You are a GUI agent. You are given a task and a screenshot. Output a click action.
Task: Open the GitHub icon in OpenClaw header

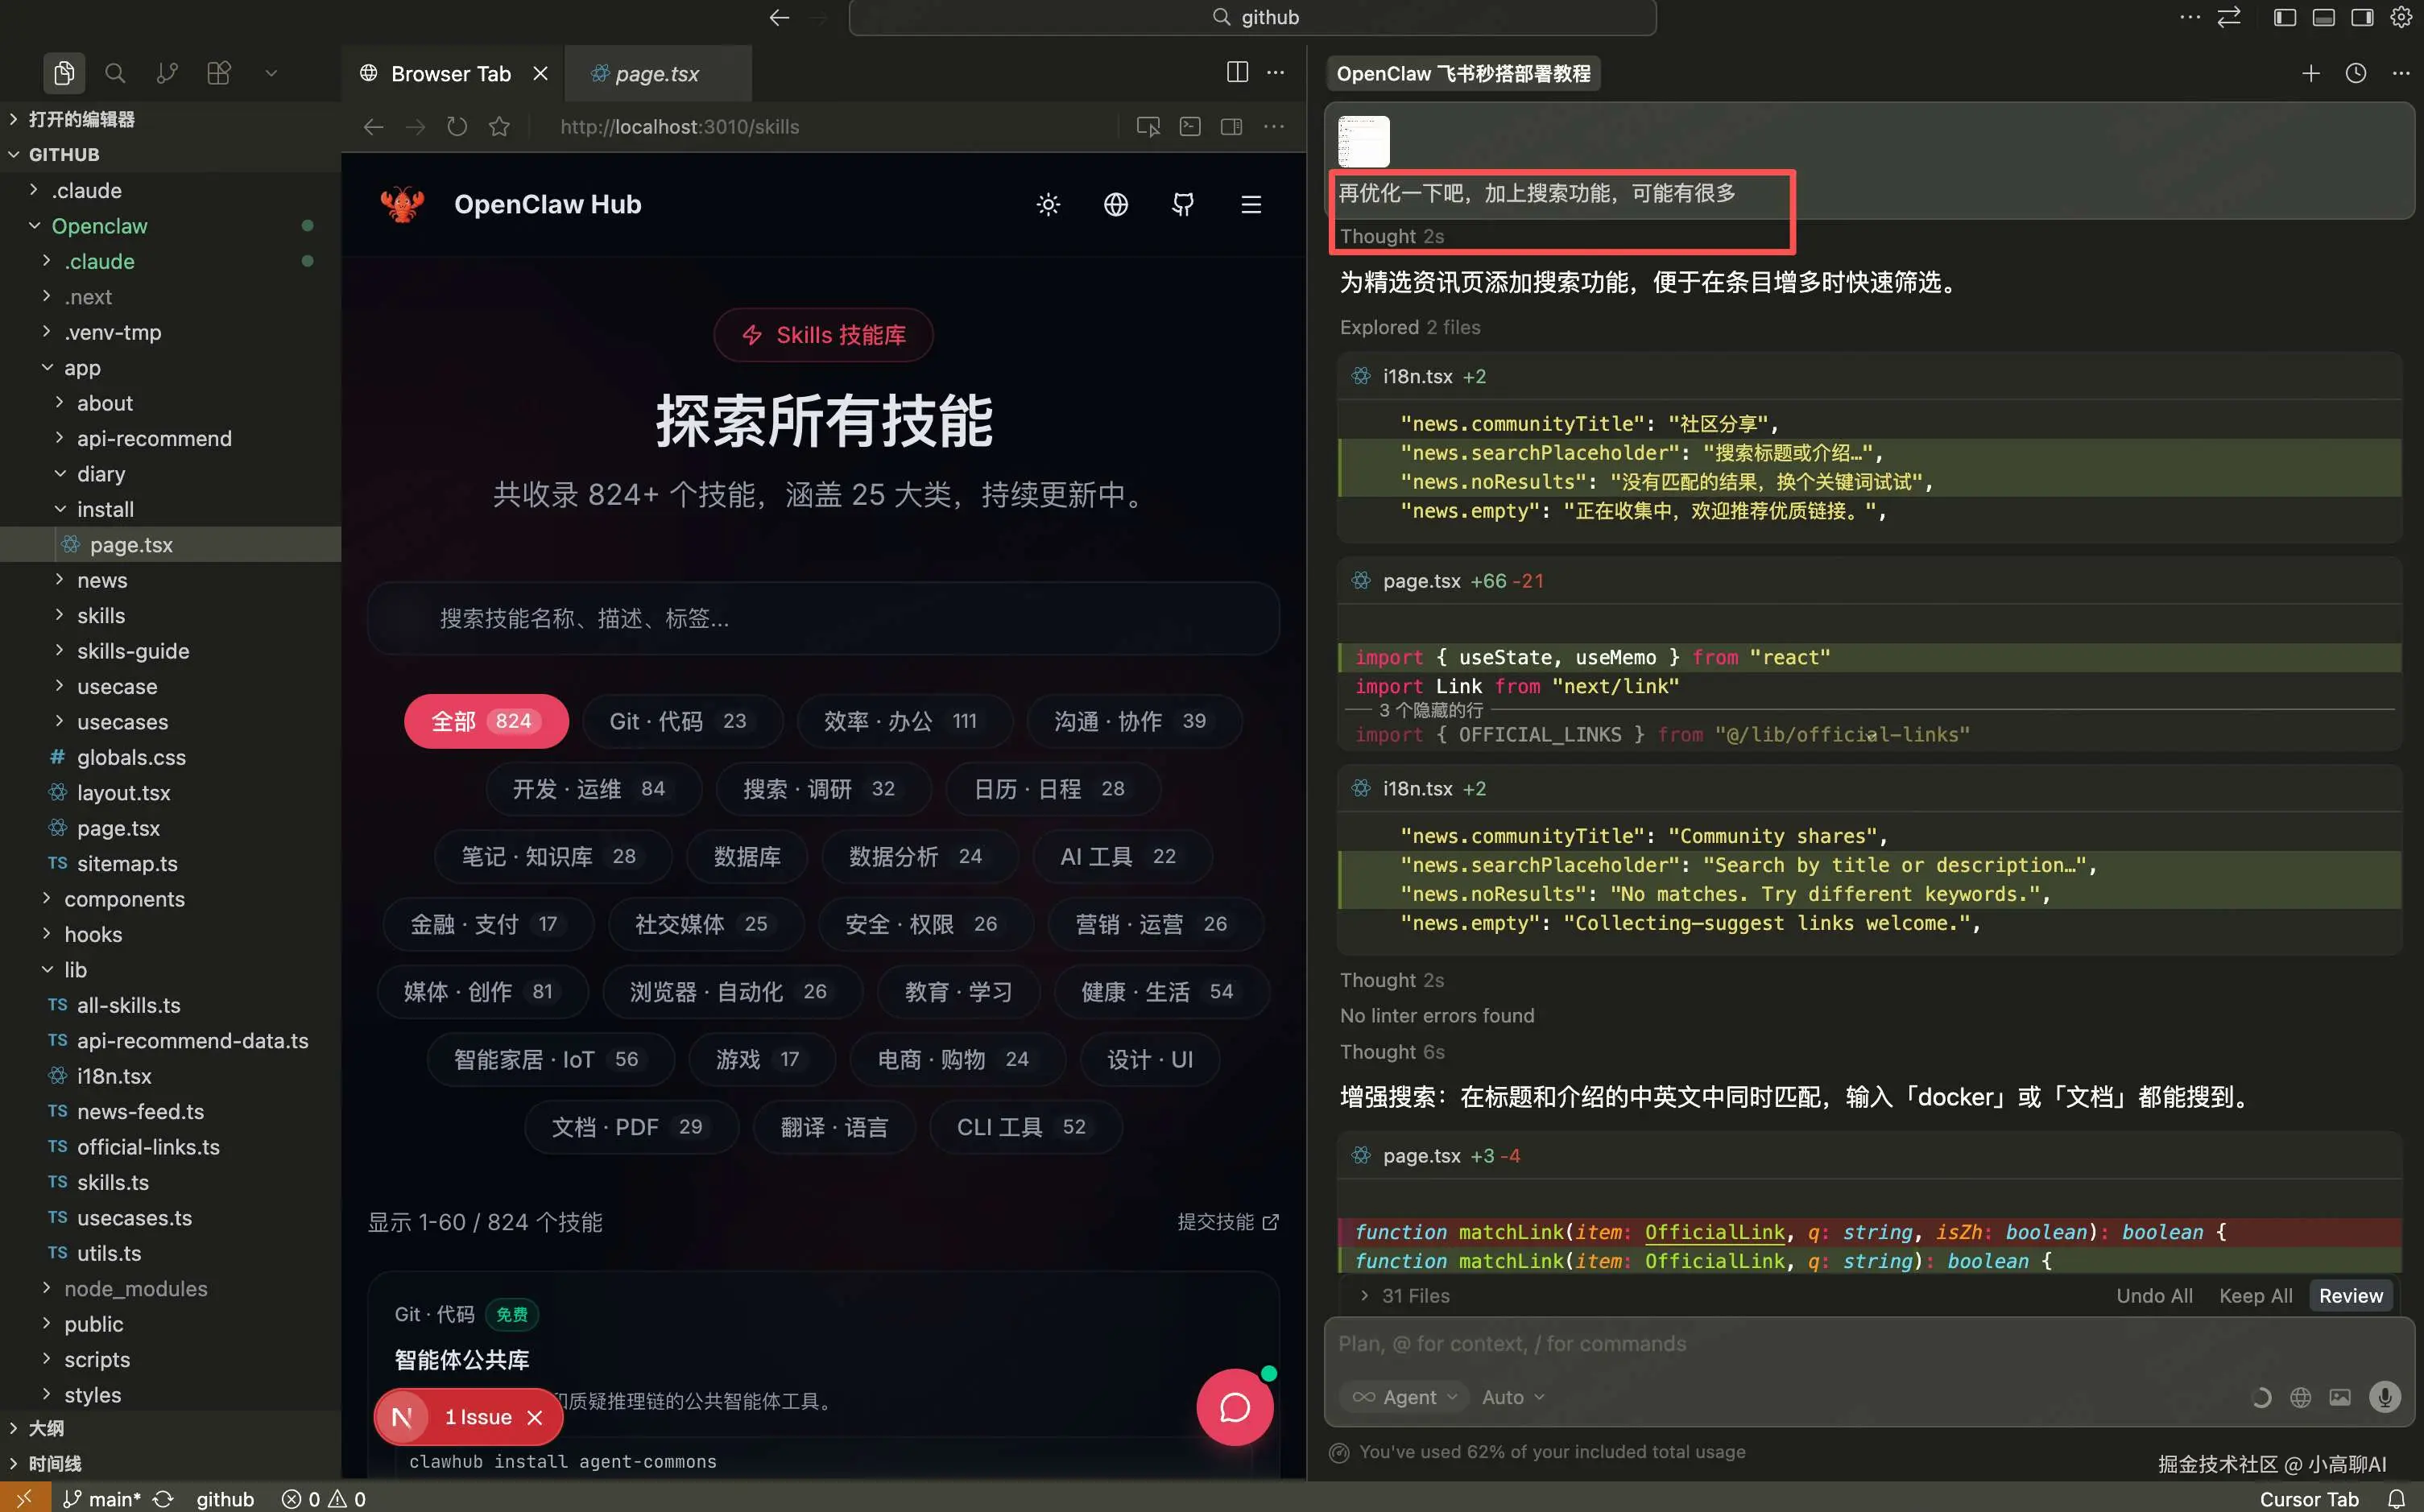click(x=1183, y=205)
